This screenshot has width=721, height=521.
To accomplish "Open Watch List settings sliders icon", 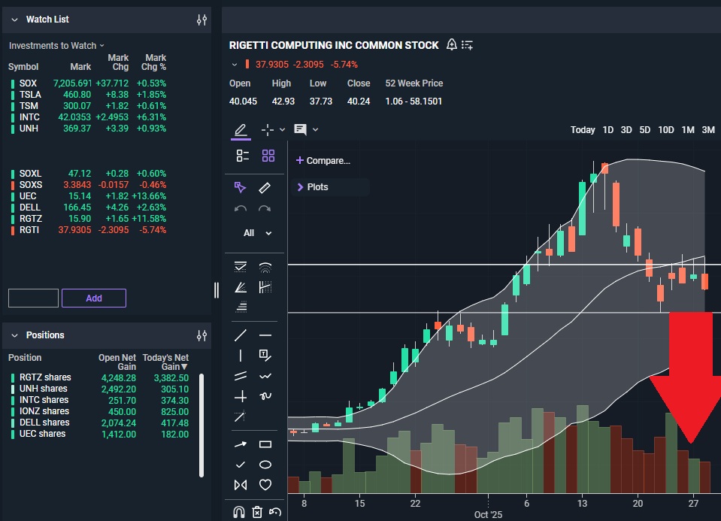I will pyautogui.click(x=201, y=20).
